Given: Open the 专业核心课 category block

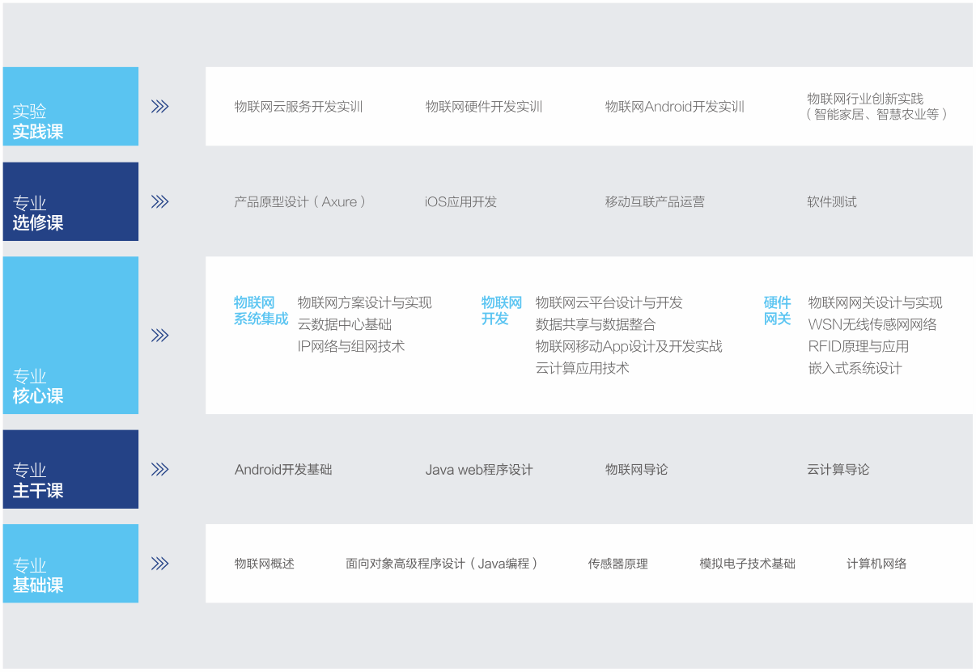Looking at the screenshot, I should pos(70,336).
